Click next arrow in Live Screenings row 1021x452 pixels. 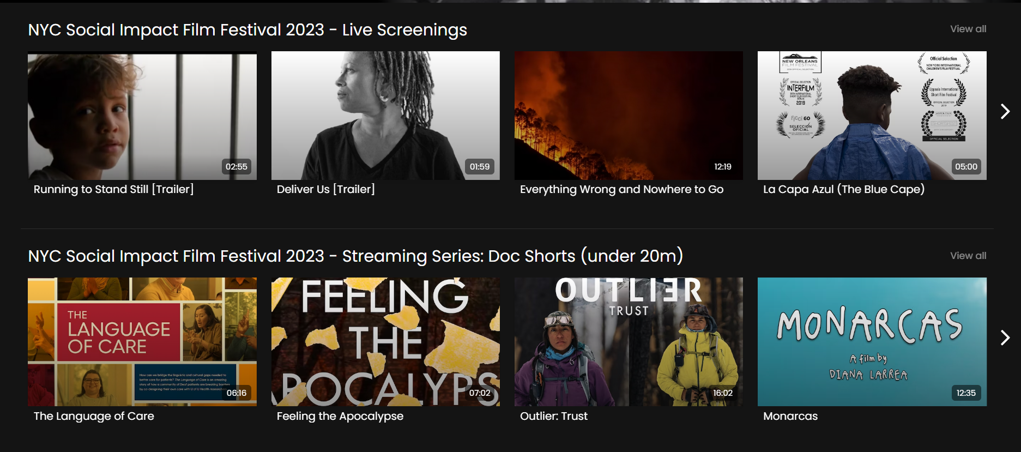pyautogui.click(x=1005, y=111)
